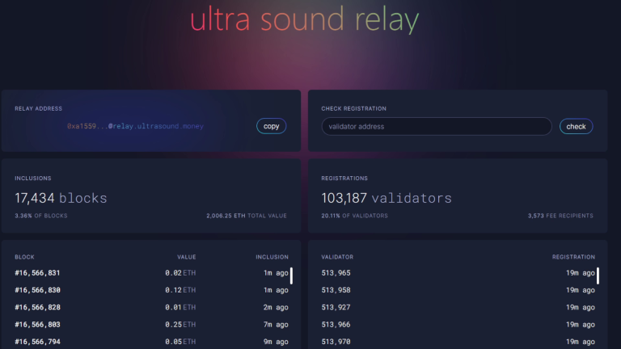The width and height of the screenshot is (621, 349).
Task: Open validator 513,927 entry
Action: (x=458, y=308)
